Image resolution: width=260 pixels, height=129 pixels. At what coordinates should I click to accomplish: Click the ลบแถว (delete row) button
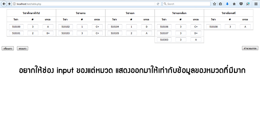click(x=23, y=49)
